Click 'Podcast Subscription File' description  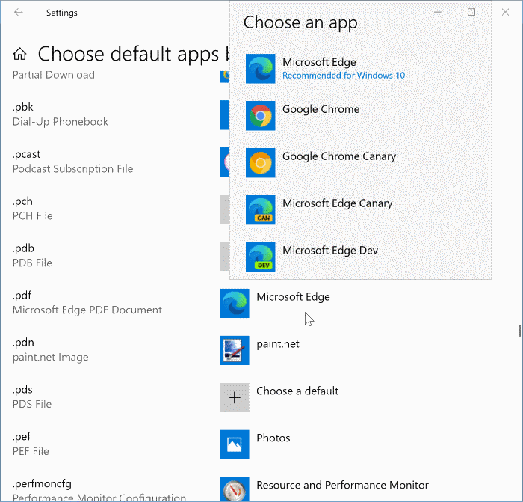click(72, 168)
